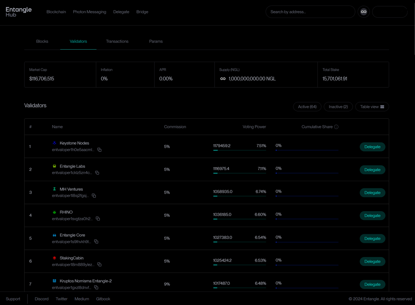
Task: Filter validators by Inactive (2)
Action: tap(338, 107)
